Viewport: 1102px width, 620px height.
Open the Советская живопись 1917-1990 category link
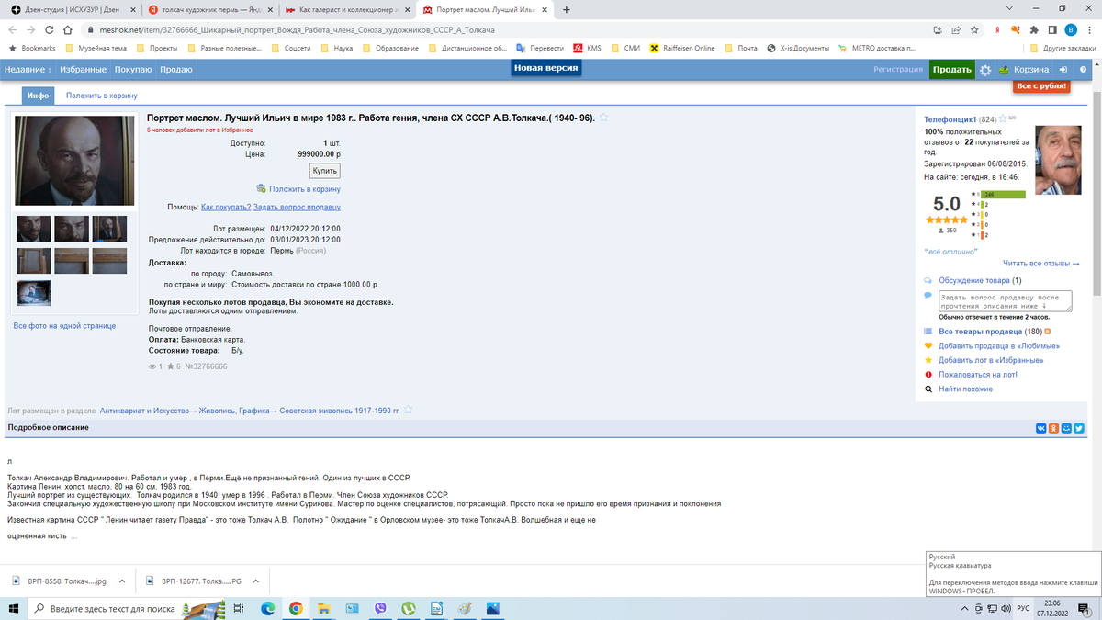[x=340, y=410]
